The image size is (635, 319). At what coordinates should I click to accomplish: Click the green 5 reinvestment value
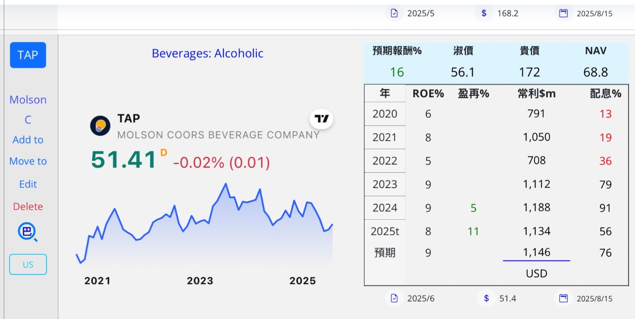coord(473,208)
